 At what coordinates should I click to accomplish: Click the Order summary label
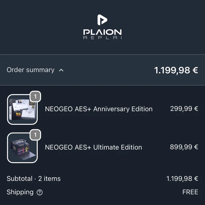pyautogui.click(x=30, y=70)
